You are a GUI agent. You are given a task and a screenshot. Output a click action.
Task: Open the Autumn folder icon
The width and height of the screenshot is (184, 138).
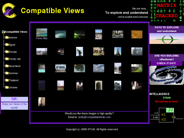[x=7, y=37]
